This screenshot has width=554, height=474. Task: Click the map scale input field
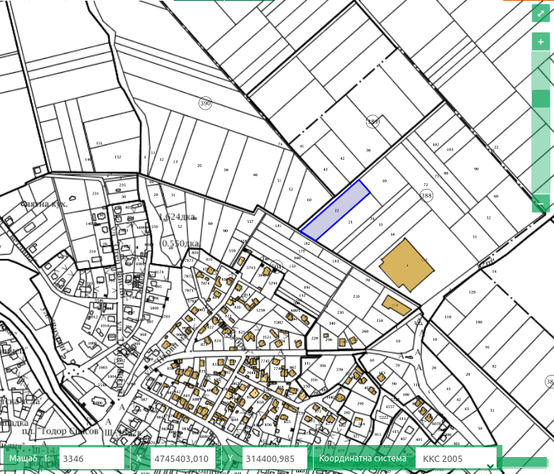tap(93, 458)
